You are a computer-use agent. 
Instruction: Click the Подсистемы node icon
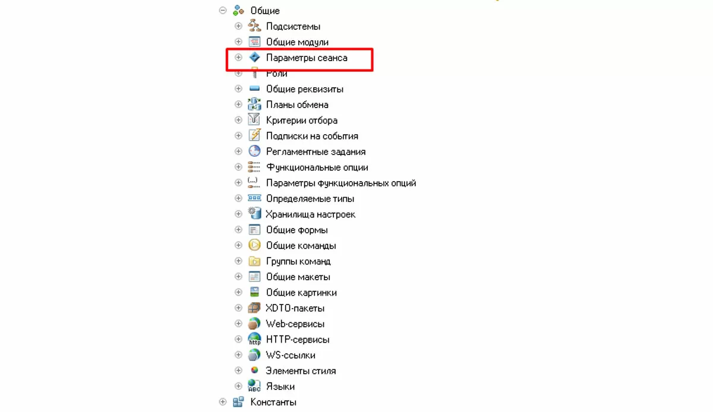[254, 26]
